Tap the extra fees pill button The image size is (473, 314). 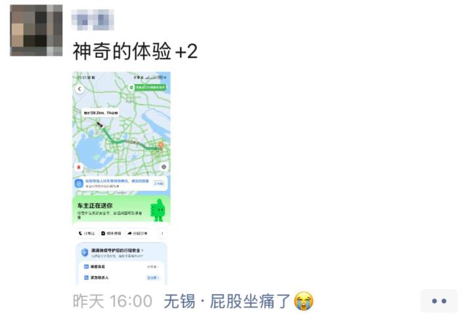tap(111, 233)
